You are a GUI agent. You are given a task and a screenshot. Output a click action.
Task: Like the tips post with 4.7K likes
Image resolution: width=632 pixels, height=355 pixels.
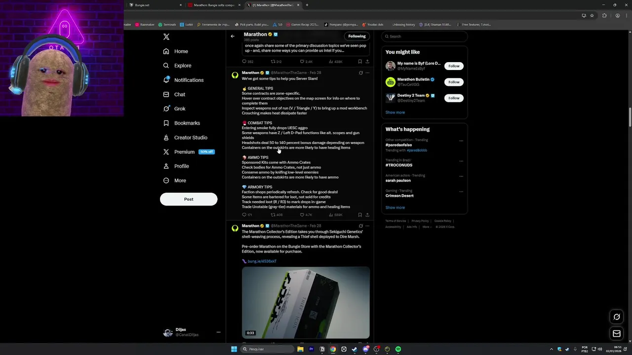pyautogui.click(x=306, y=215)
